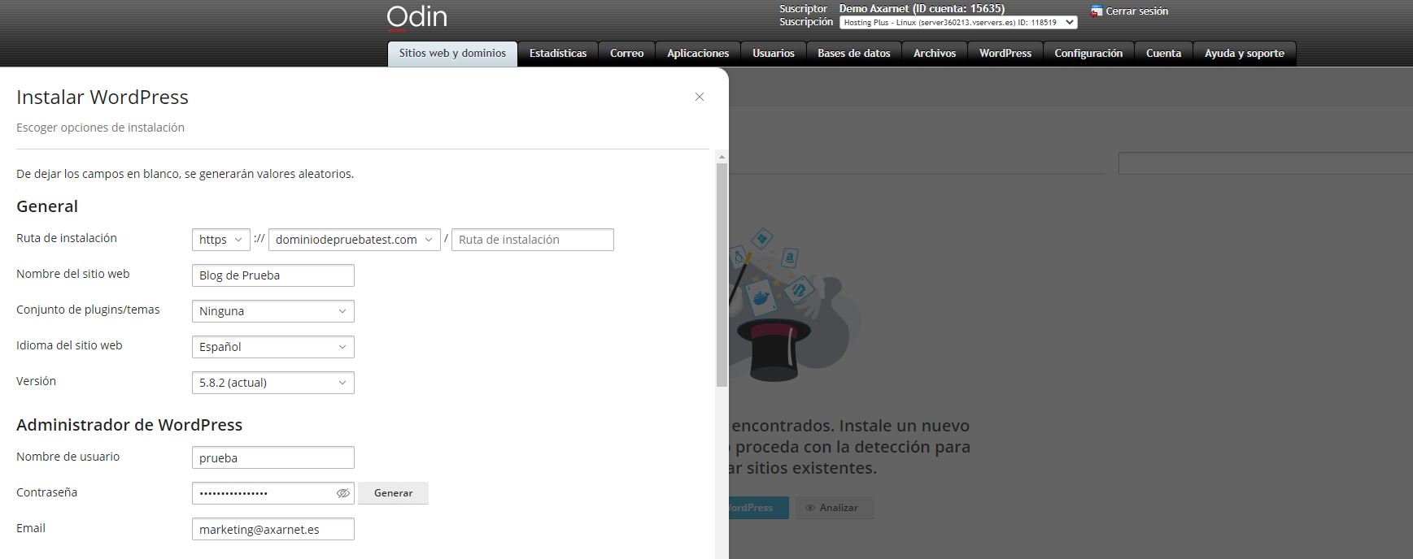
Task: Expand the dominiodepruebatest.com domain dropdown
Action: [354, 240]
